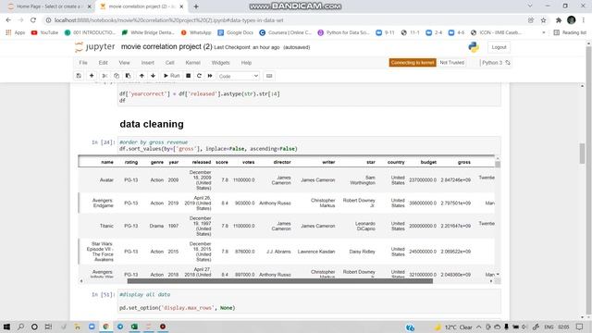
Task: Open the Kernel menu
Action: (193, 63)
